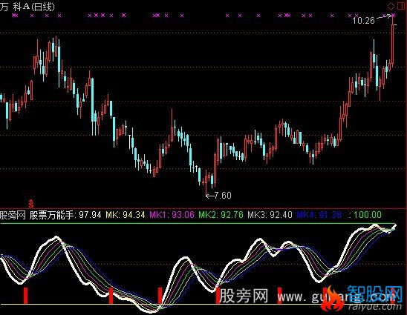Select the MK2: 92.76 indicator value
Viewport: 407px width, 315px height.
tap(221, 215)
